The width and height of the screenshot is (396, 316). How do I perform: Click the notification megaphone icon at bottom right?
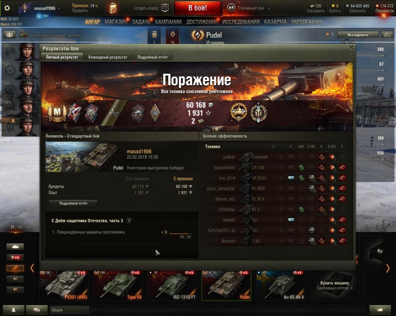[380, 310]
